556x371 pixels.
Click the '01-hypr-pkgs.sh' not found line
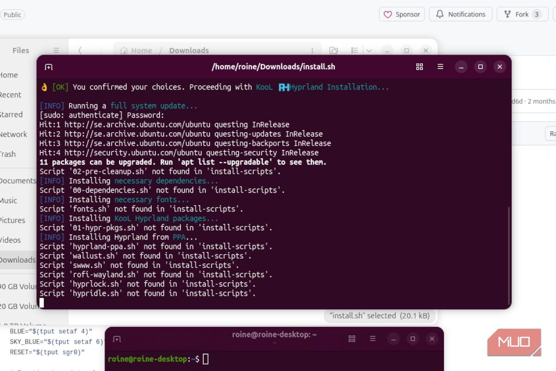[156, 228]
